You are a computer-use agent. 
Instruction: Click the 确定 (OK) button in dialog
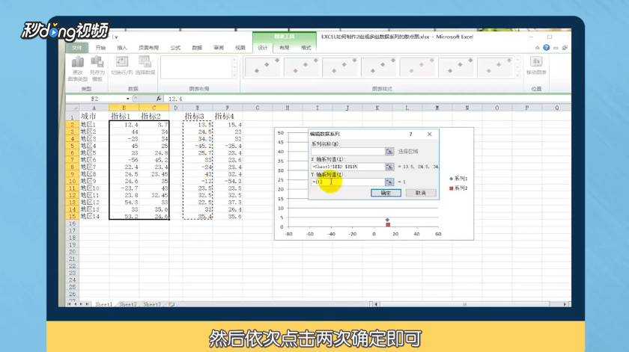[386, 193]
